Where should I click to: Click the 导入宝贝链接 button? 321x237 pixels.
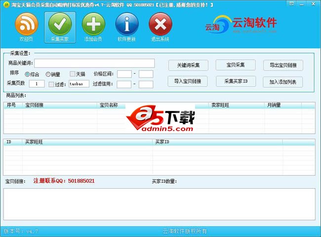(188, 81)
